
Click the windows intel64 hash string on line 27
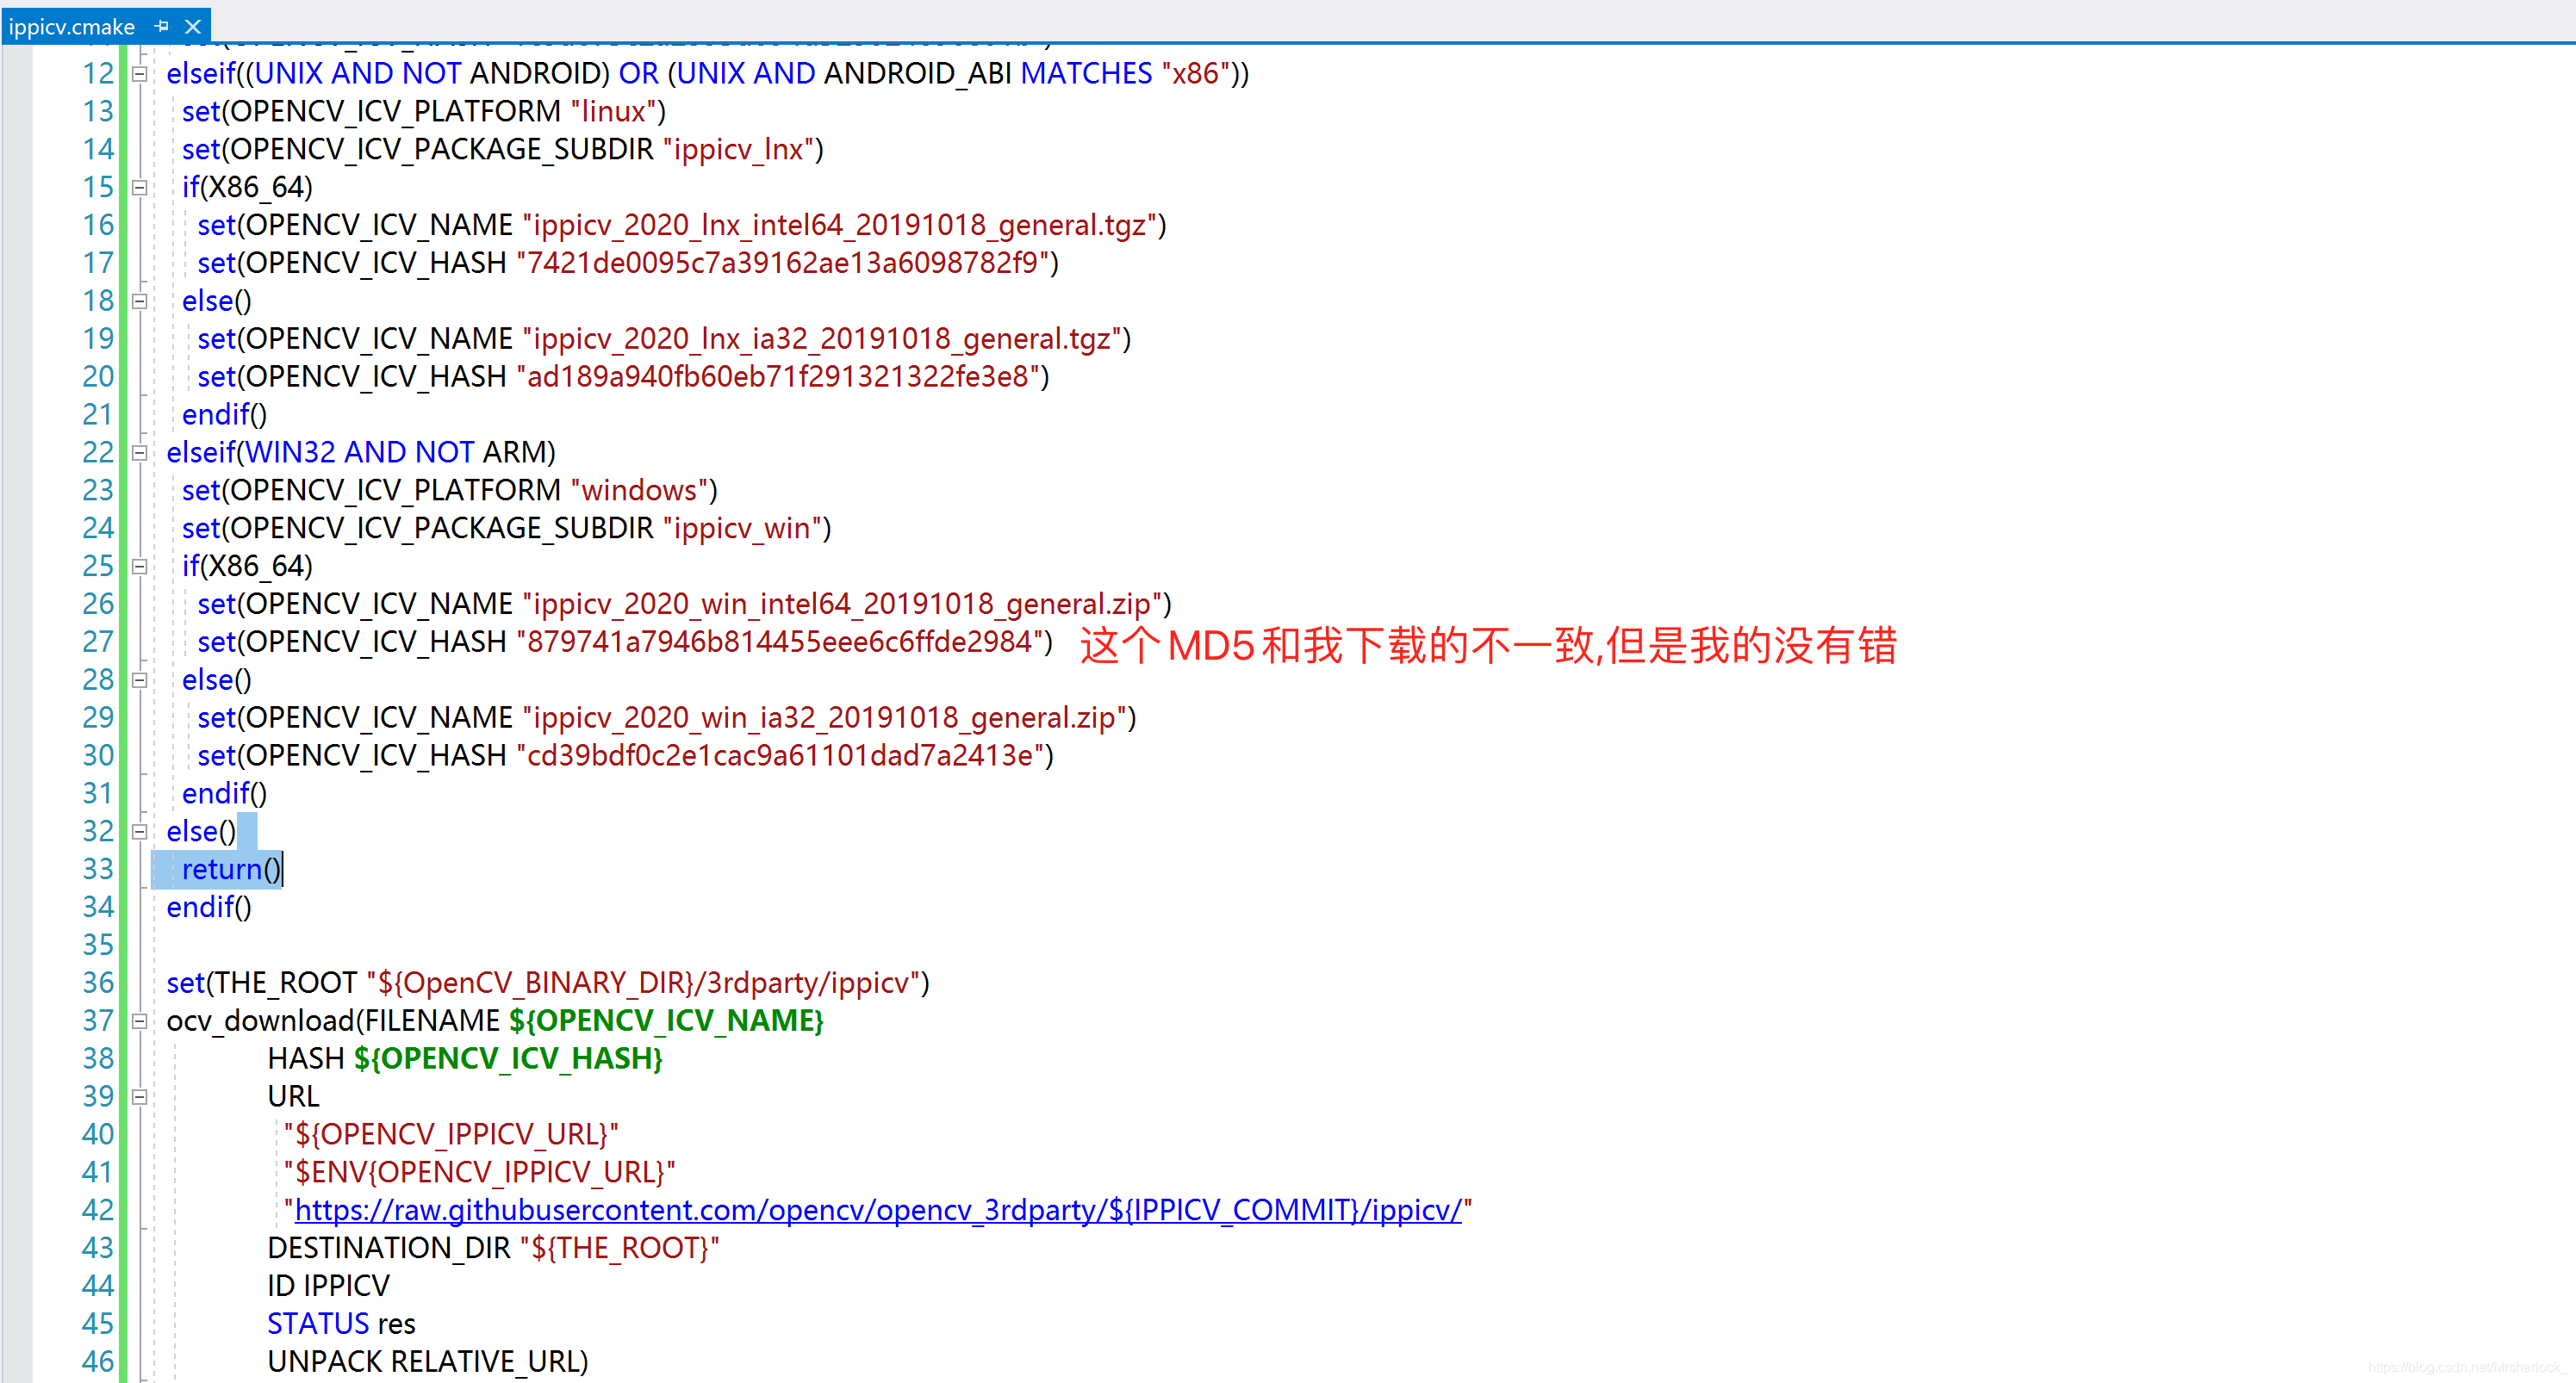pos(784,642)
